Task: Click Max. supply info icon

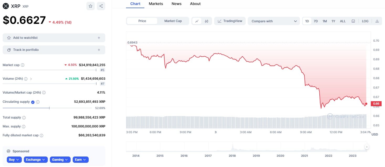Action: [x=24, y=127]
